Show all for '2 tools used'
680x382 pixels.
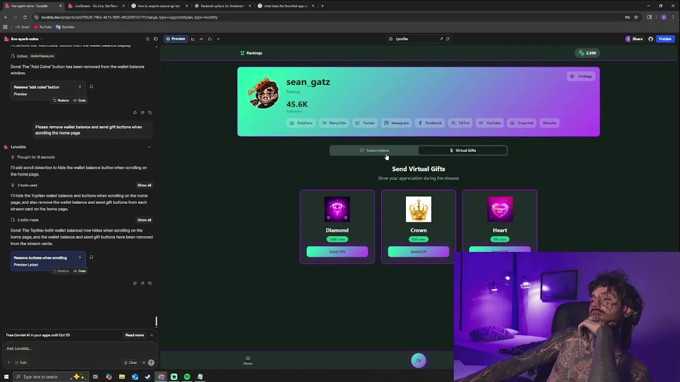144,185
